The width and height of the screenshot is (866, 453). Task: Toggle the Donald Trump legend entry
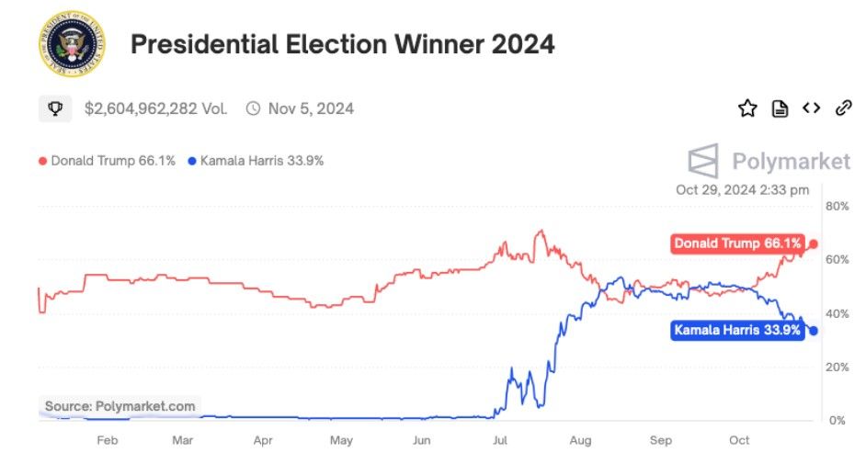pyautogui.click(x=107, y=161)
